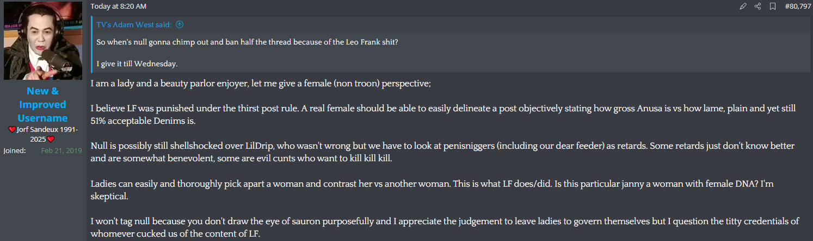Click the 'Today at 8:20 AM' timestamp

118,7
